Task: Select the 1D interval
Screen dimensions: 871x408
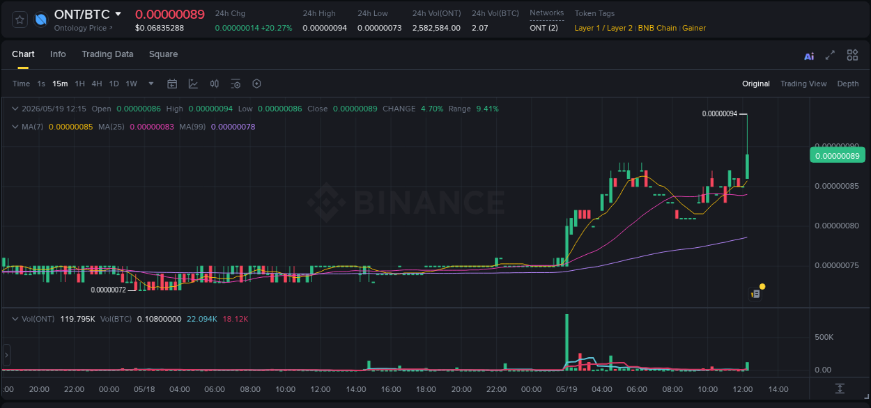Action: (114, 84)
